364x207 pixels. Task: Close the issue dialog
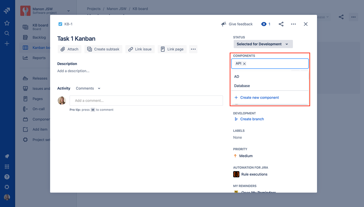305,24
